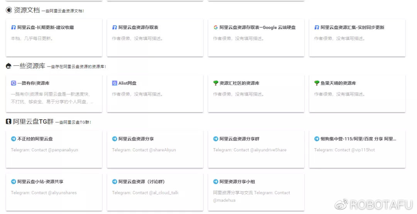Open 阿里云盘-长期更新-建议收藏 link
The width and height of the screenshot is (417, 214).
(46, 27)
